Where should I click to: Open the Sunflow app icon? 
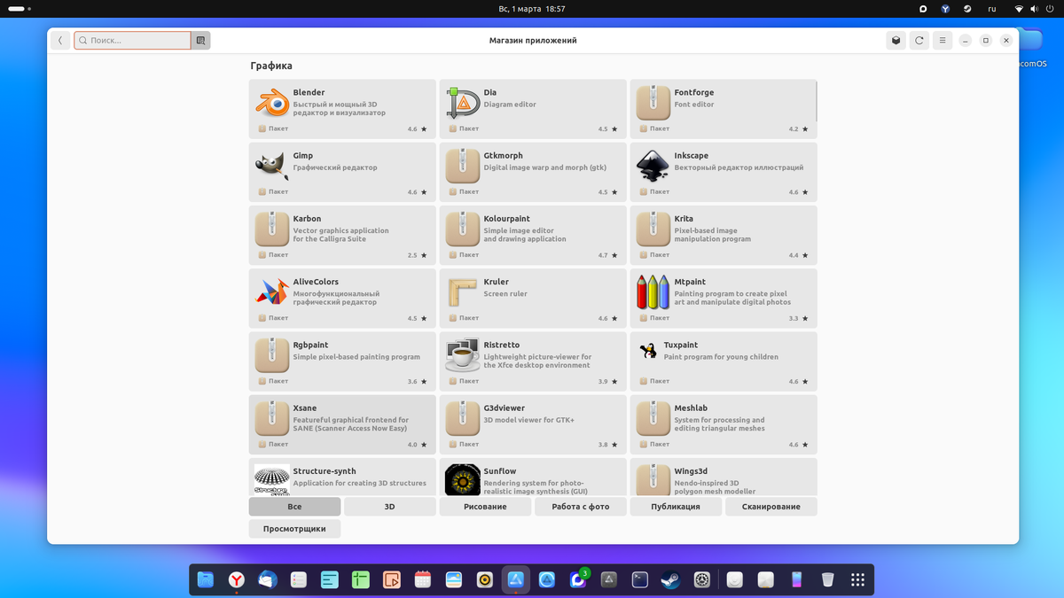point(463,479)
